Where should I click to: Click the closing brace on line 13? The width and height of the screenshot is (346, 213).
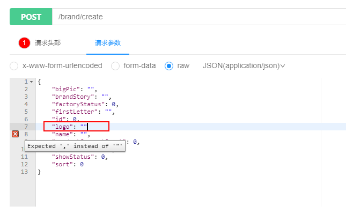pyautogui.click(x=39, y=172)
